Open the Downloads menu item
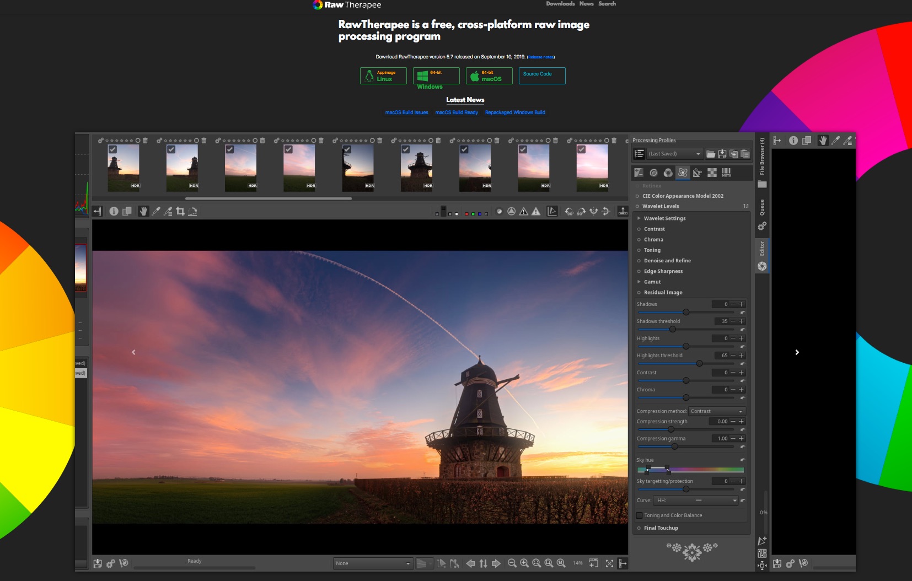This screenshot has width=912, height=581. click(560, 4)
